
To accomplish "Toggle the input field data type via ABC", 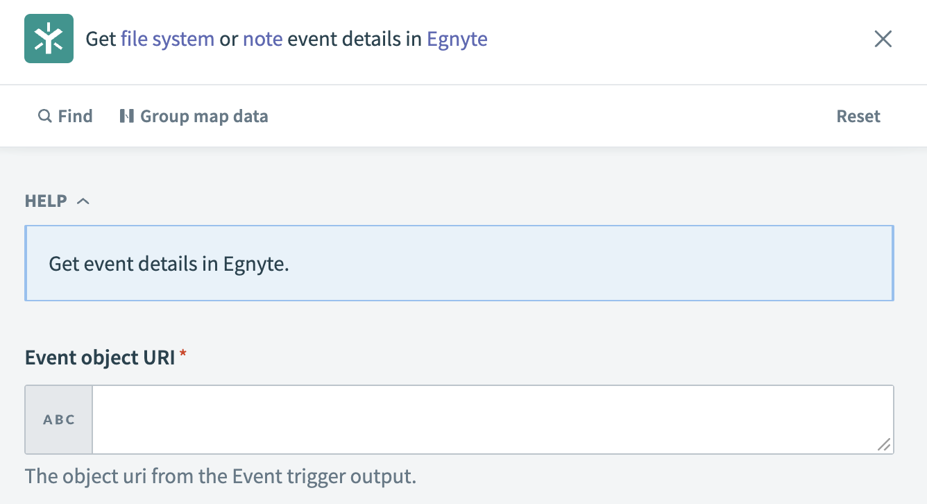I will (59, 419).
